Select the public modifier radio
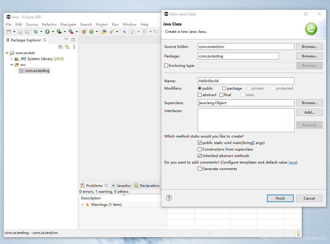Viewport: 330px width, 244px height. (x=200, y=88)
